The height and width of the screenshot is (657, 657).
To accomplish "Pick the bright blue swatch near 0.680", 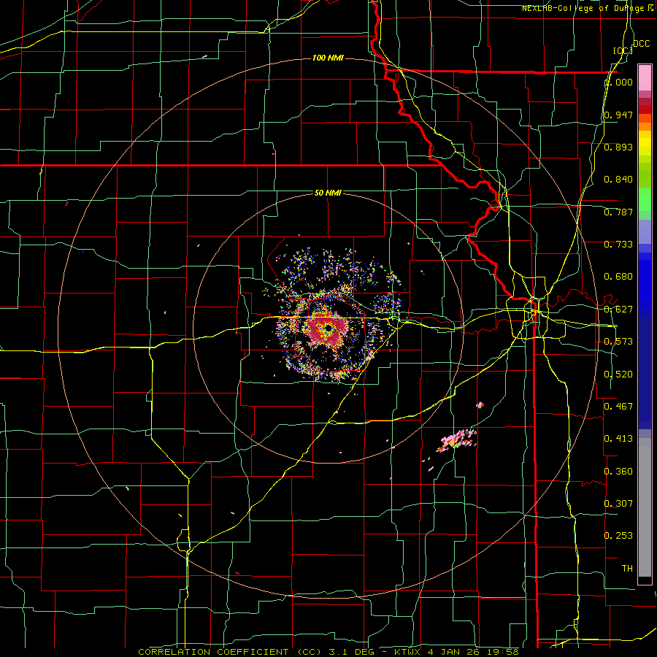I will click(645, 285).
